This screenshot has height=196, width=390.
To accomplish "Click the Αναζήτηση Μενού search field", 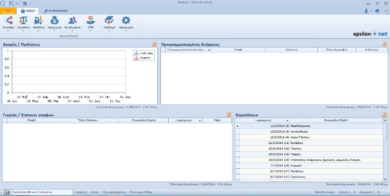I will pos(42,192).
